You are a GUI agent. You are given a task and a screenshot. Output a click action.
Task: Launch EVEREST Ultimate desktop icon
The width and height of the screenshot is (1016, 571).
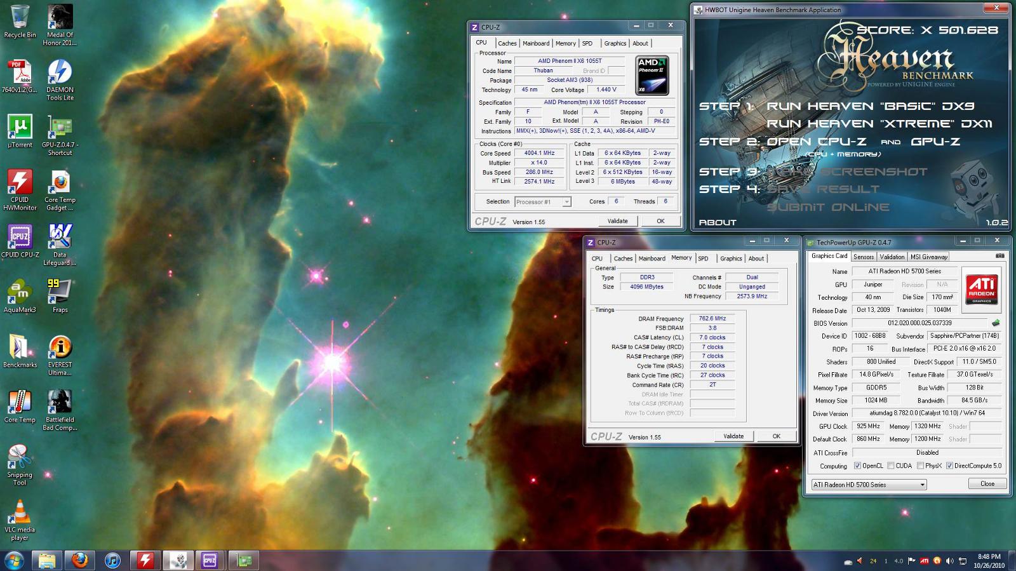[x=60, y=354]
